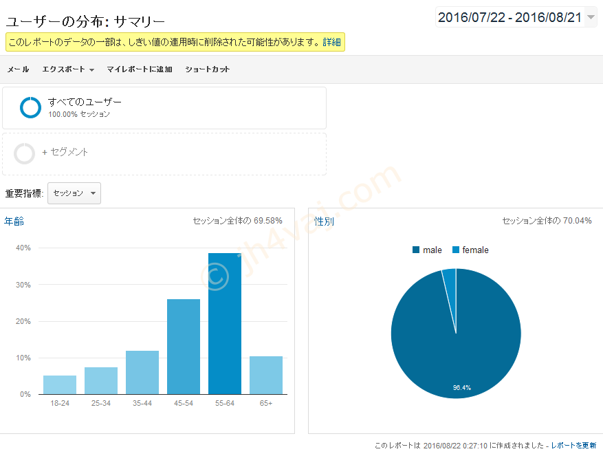Screen dimensions: 603x456
Task: Click the date range 2016/07/22 - 2016/08/21
Action: point(509,17)
